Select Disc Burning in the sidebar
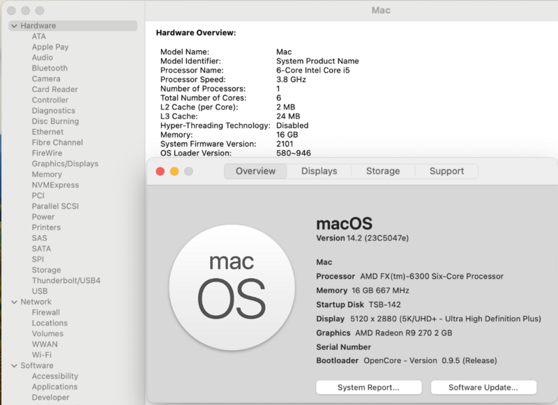This screenshot has height=405, width=558. tap(56, 121)
